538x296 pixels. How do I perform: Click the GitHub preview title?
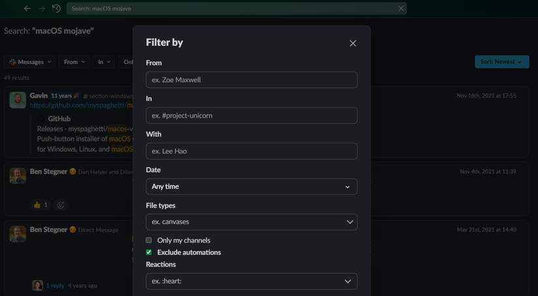tap(59, 119)
